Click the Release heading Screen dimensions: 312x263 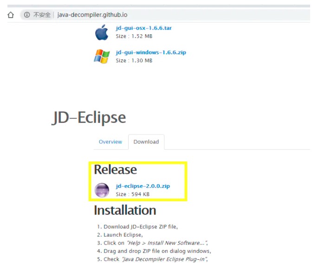click(x=115, y=170)
